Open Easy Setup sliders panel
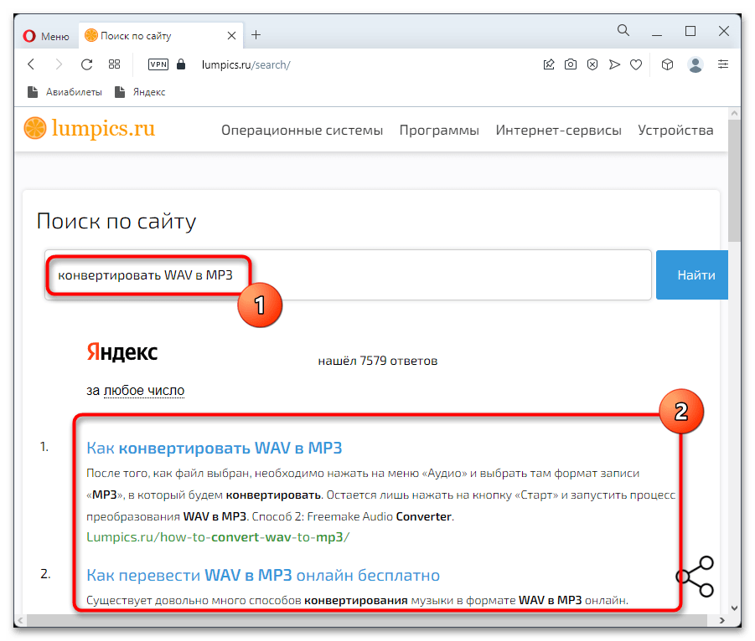The width and height of the screenshot is (755, 641). click(723, 64)
